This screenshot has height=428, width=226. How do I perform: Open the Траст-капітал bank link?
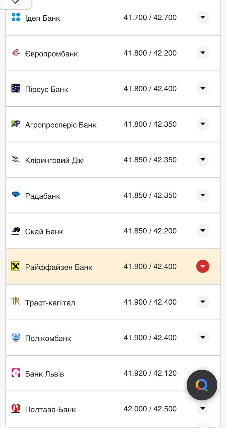(50, 303)
